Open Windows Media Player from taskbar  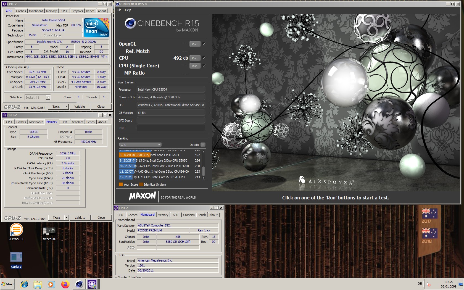pyautogui.click(x=51, y=284)
